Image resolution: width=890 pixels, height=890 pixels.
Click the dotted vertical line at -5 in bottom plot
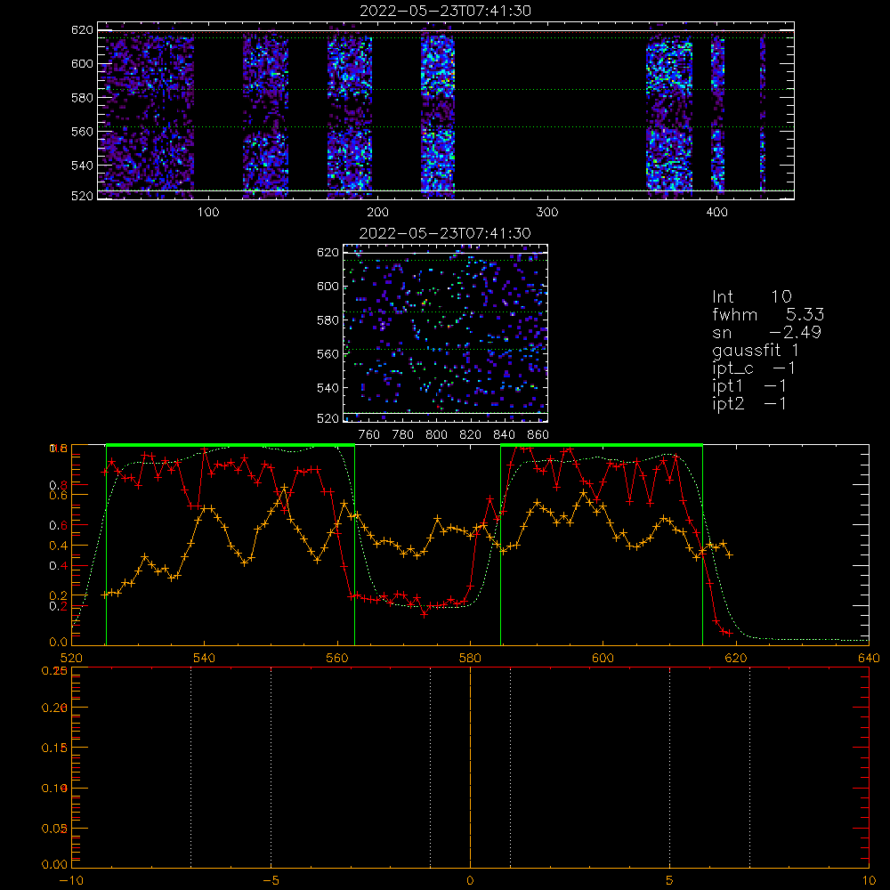271,768
